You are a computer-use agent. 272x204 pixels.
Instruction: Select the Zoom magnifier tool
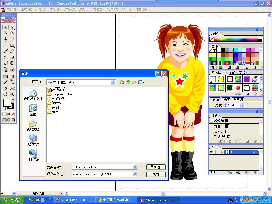[12, 94]
